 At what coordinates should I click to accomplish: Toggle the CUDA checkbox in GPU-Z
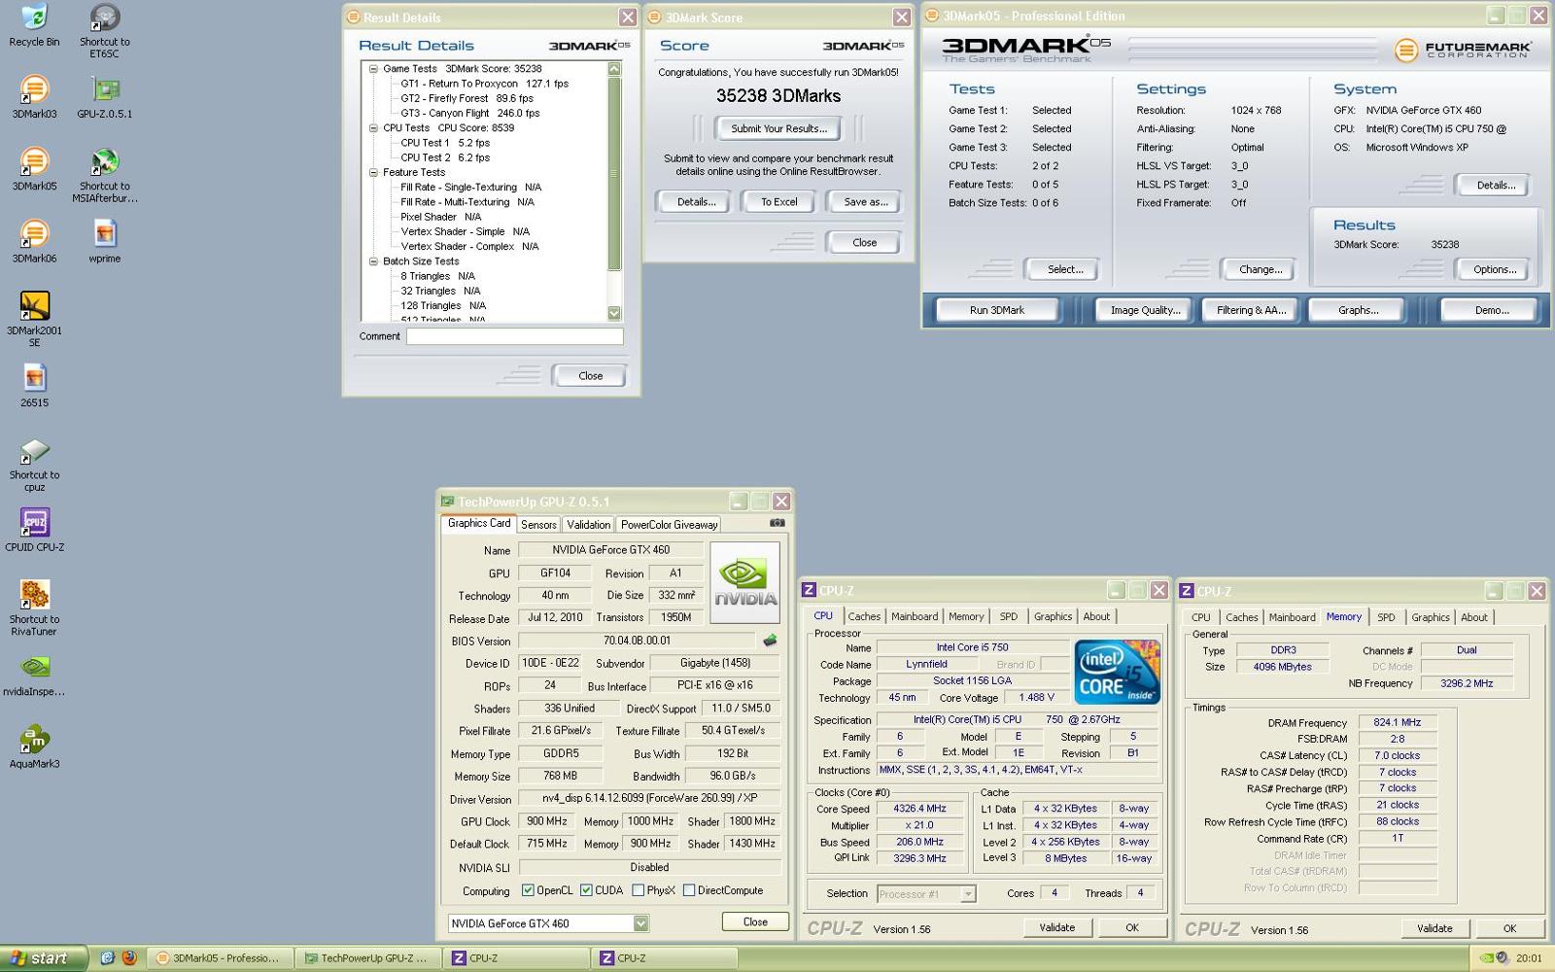tap(586, 890)
